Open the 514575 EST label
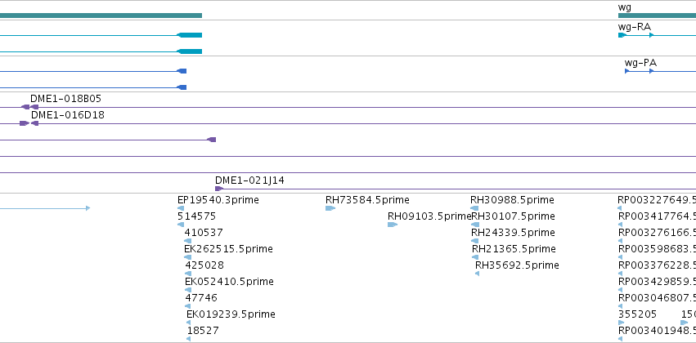 pos(196,216)
